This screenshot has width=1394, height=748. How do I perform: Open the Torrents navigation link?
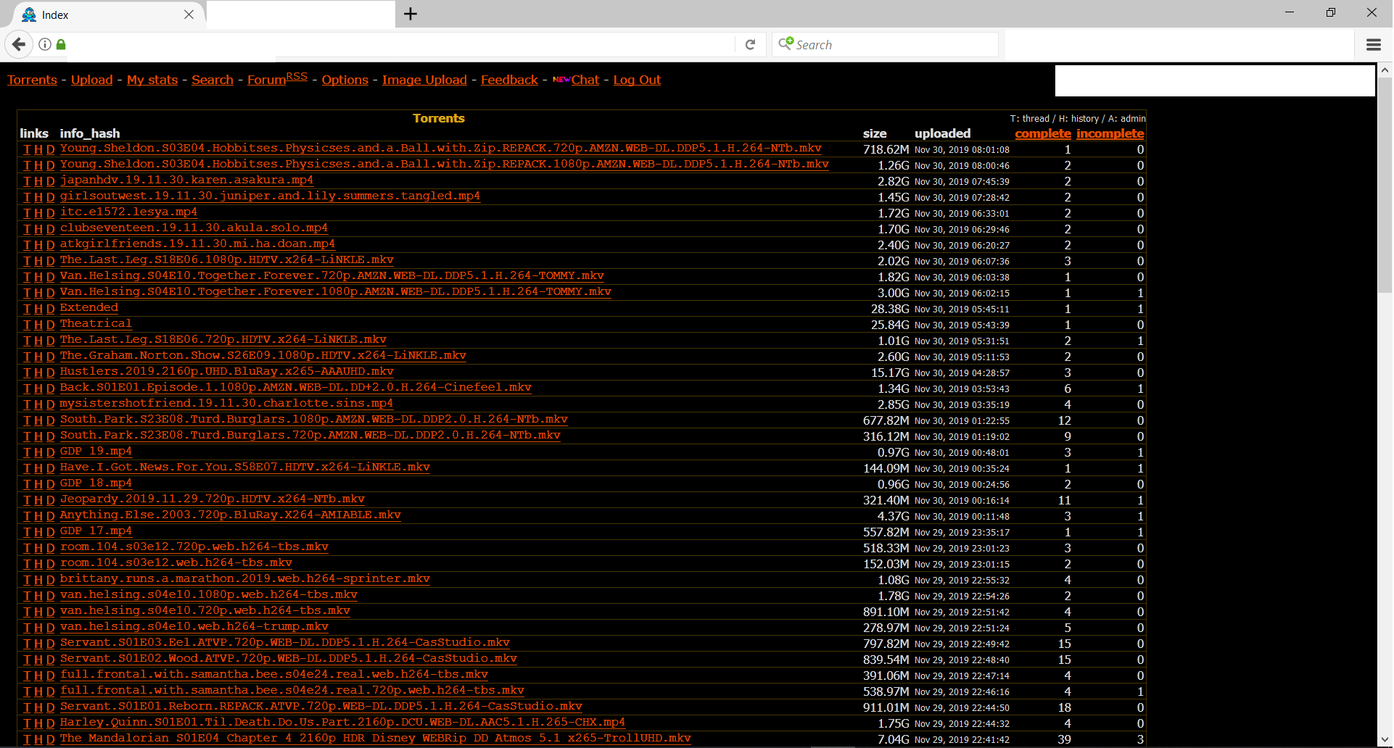point(32,80)
